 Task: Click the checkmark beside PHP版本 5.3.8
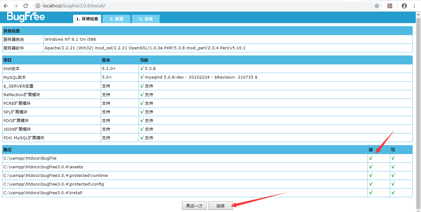141,68
